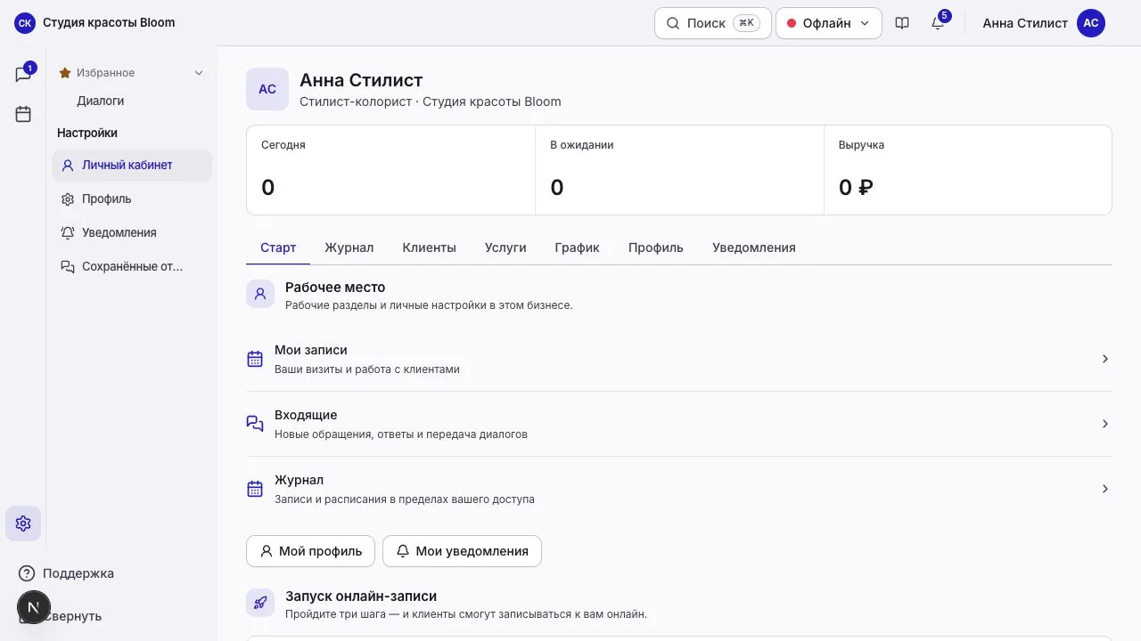Open the calendar icon in left rail
The height and width of the screenshot is (641, 1141).
pyautogui.click(x=23, y=114)
